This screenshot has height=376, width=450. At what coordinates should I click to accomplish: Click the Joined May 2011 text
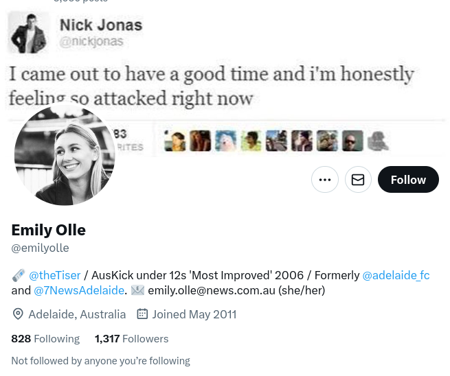(x=194, y=314)
